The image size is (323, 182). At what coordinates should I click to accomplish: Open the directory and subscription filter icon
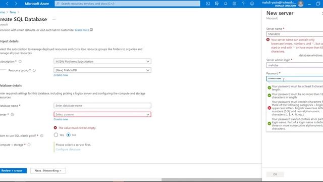217,4
